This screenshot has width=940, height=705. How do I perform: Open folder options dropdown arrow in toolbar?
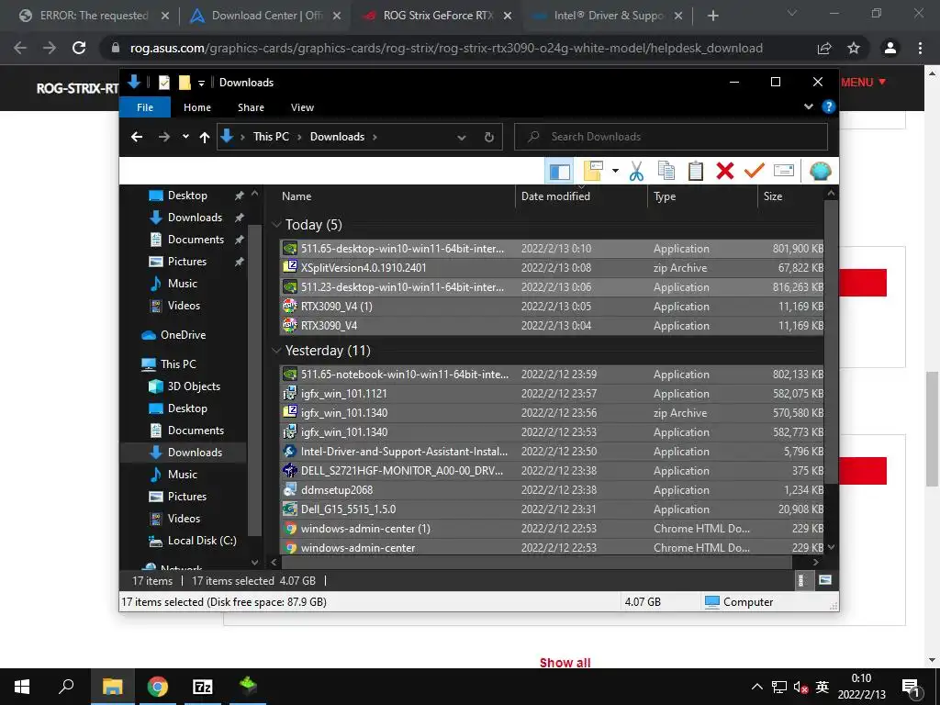point(615,171)
